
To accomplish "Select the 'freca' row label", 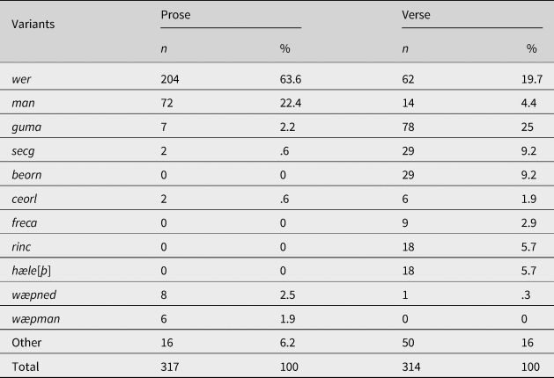I will pos(26,222).
